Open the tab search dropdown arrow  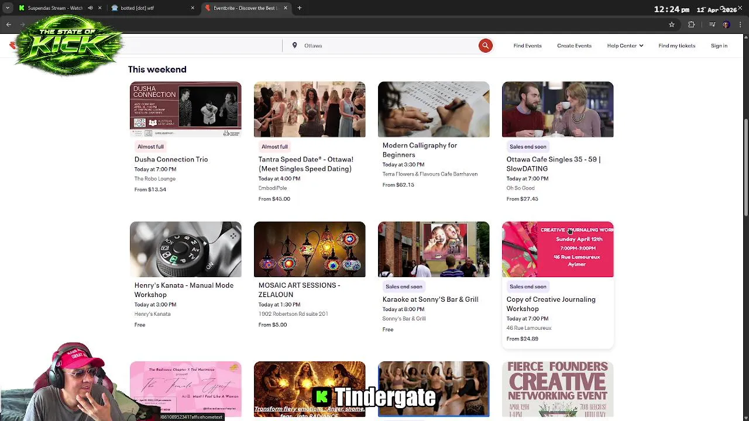coord(8,8)
